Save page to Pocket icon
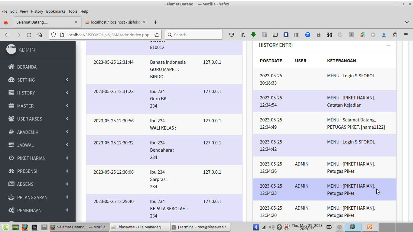The width and height of the screenshot is (413, 232). (x=232, y=35)
